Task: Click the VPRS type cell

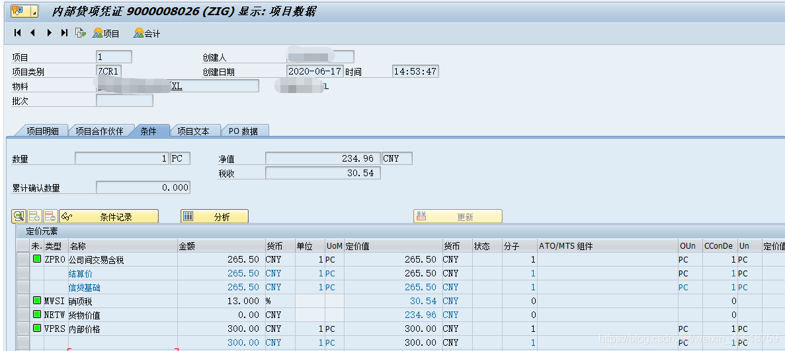Action: click(x=56, y=329)
